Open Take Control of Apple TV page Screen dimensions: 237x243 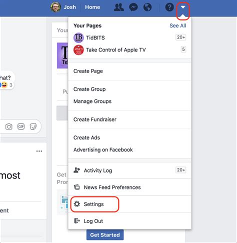point(129,50)
